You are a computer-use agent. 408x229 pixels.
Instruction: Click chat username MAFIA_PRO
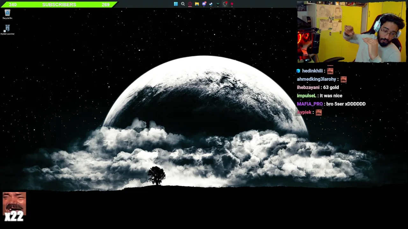tap(310, 104)
